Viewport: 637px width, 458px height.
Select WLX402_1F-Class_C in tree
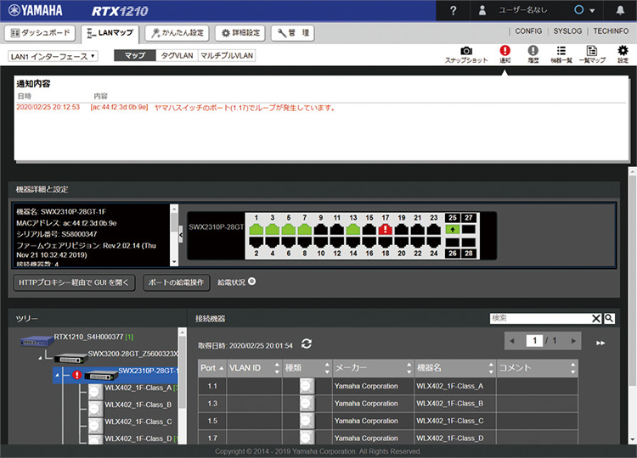point(138,422)
